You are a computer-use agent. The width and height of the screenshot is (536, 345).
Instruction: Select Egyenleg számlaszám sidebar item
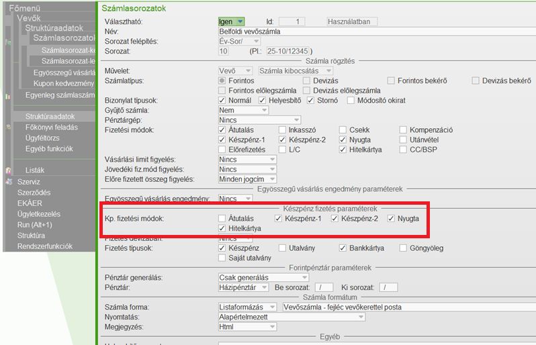[x=60, y=95]
